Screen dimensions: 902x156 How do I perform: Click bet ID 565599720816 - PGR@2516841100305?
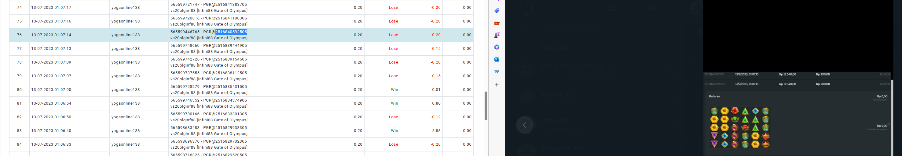(209, 18)
